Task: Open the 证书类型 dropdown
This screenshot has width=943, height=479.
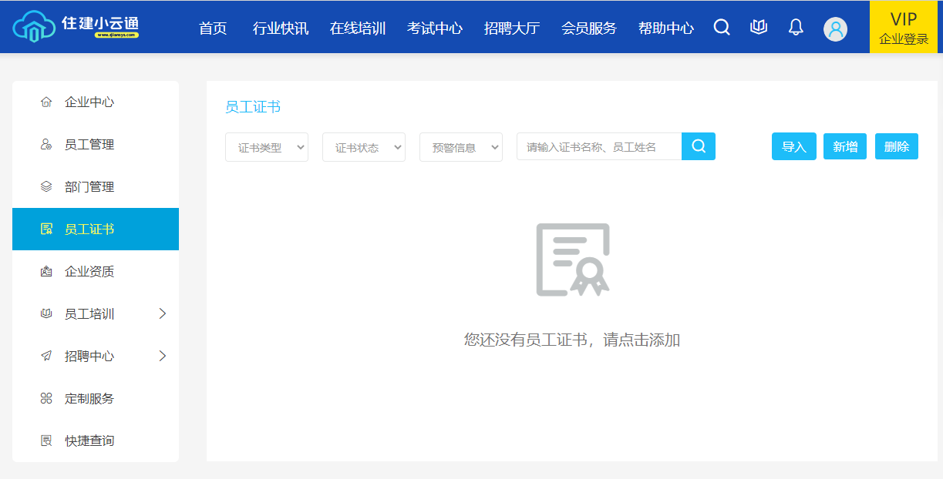Action: click(x=267, y=147)
